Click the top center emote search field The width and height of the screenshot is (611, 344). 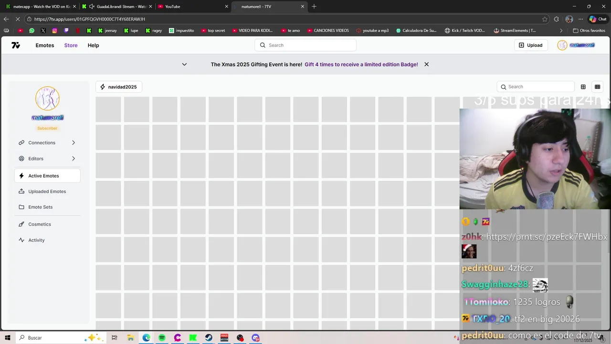click(x=305, y=45)
